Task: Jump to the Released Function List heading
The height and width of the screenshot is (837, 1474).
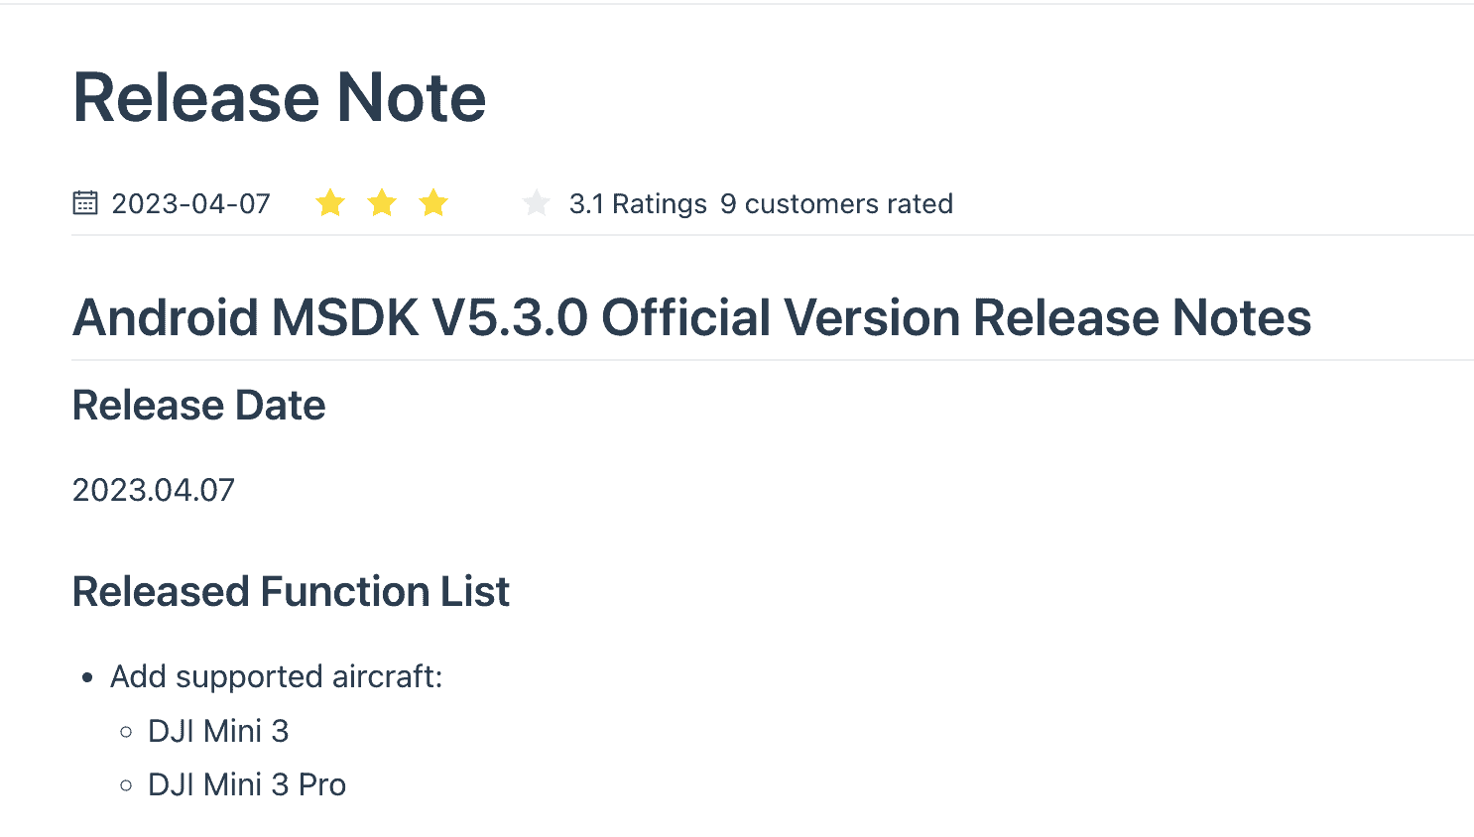Action: [291, 592]
